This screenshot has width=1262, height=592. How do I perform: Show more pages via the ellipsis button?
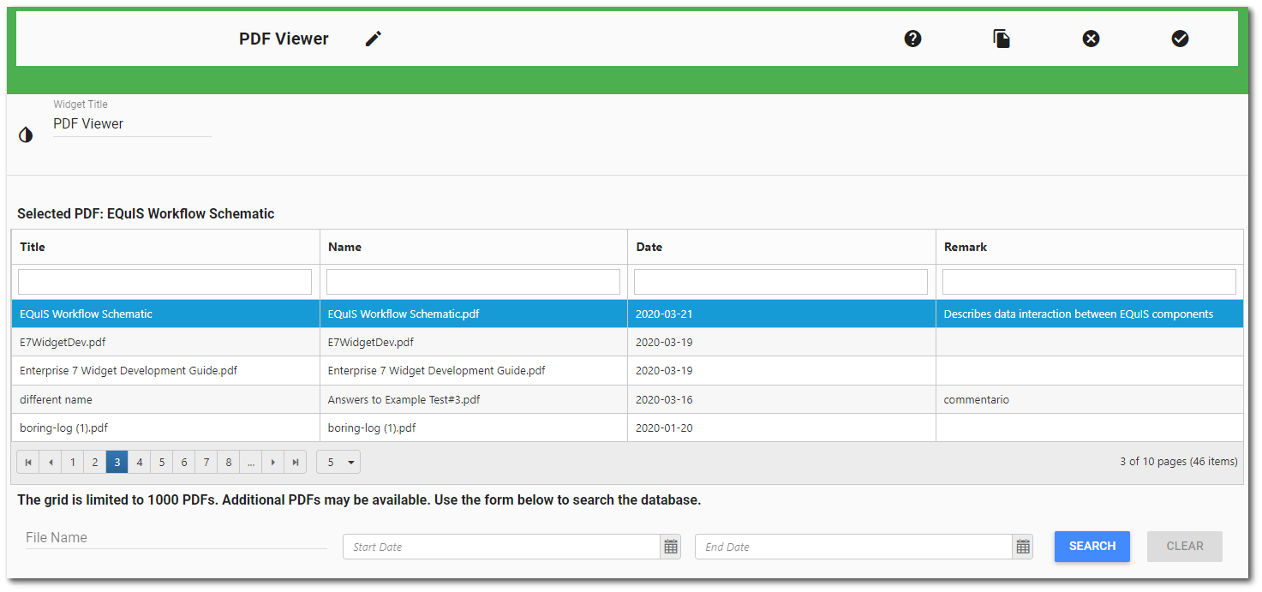pos(250,463)
